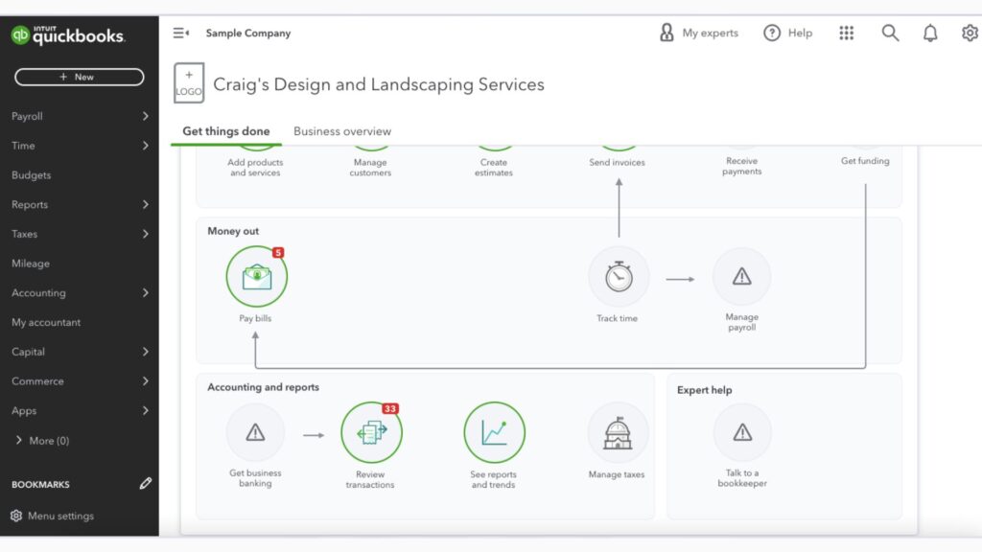982x552 pixels.
Task: Open Review transactions icon
Action: 371,432
